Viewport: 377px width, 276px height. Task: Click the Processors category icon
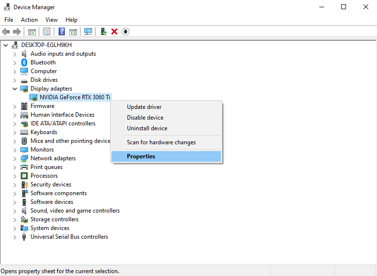click(x=24, y=176)
